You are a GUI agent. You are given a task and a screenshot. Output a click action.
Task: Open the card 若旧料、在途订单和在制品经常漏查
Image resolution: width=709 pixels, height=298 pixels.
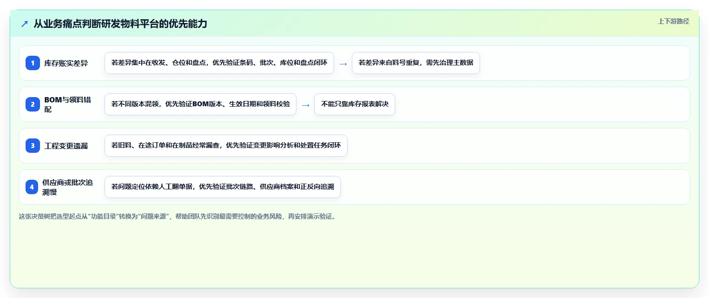pyautogui.click(x=226, y=146)
